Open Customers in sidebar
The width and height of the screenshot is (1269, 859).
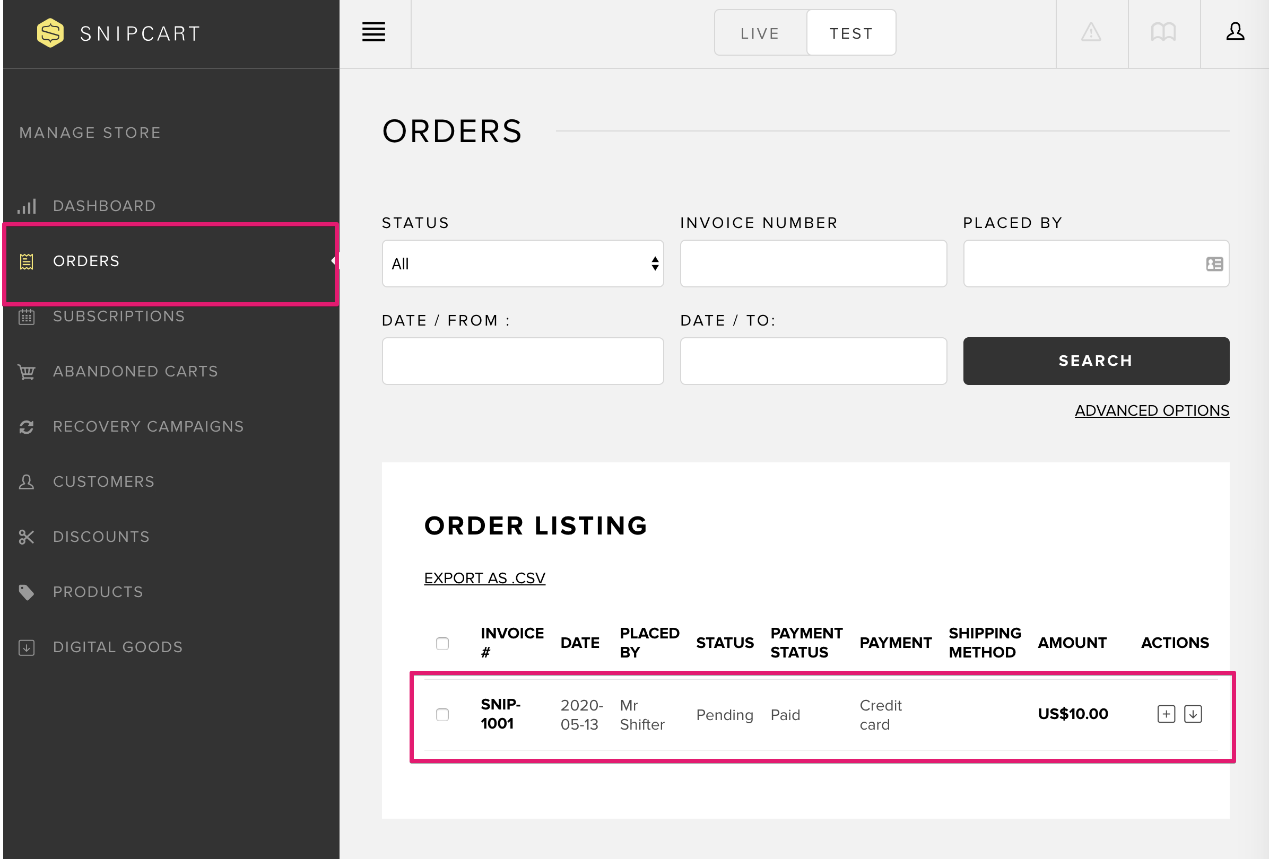pyautogui.click(x=104, y=482)
